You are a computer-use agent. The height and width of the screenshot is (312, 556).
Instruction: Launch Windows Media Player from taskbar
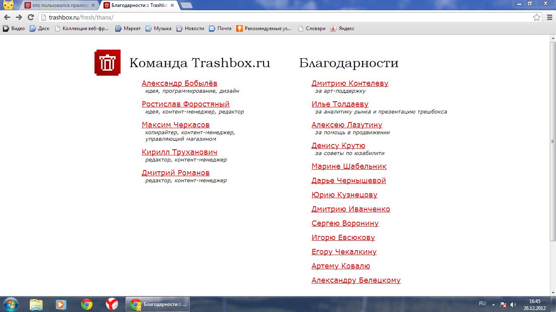click(x=61, y=304)
